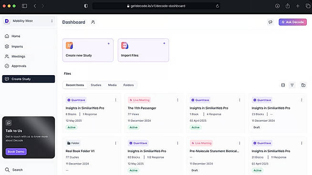
Task: Open options menu for the 62 Blocks study
Action: point(177,143)
